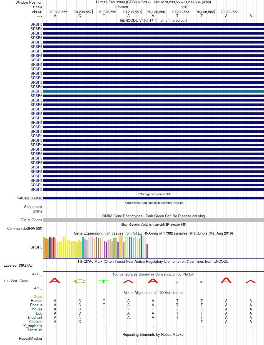This screenshot has width=264, height=345.
Task: Click the GTEx Gene Expression track title
Action: 153,233
